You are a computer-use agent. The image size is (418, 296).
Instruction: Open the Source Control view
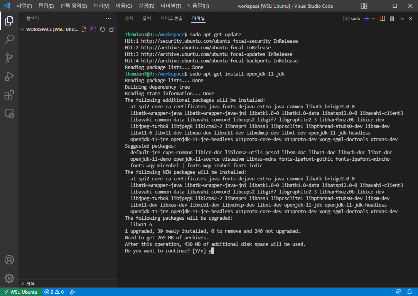pyautogui.click(x=9, y=58)
